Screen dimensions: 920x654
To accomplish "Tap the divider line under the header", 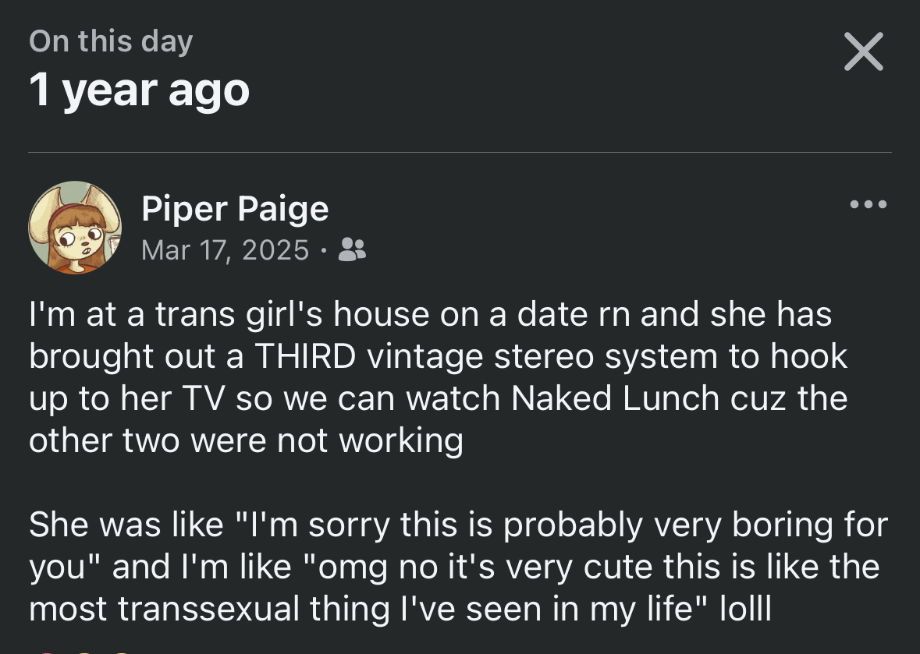I will pyautogui.click(x=460, y=152).
